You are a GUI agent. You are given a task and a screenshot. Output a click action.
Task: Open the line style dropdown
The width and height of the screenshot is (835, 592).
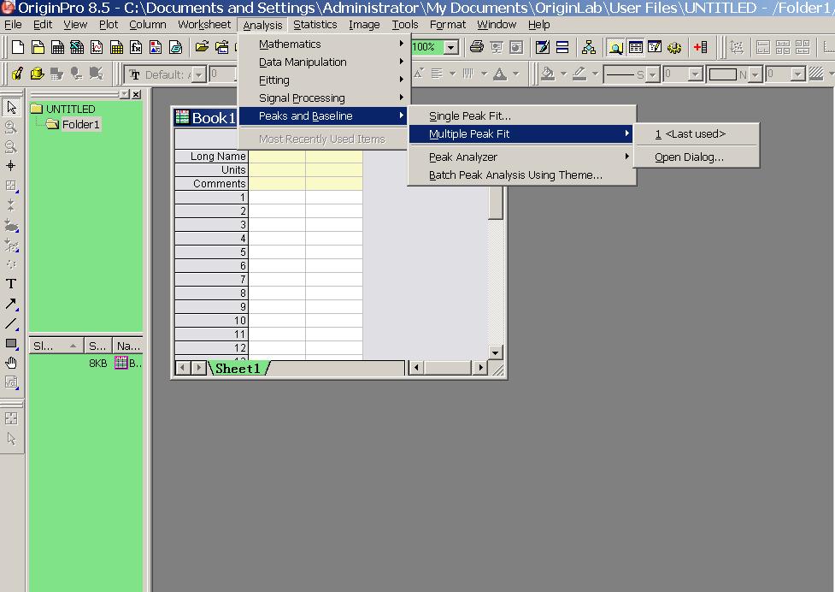[653, 74]
